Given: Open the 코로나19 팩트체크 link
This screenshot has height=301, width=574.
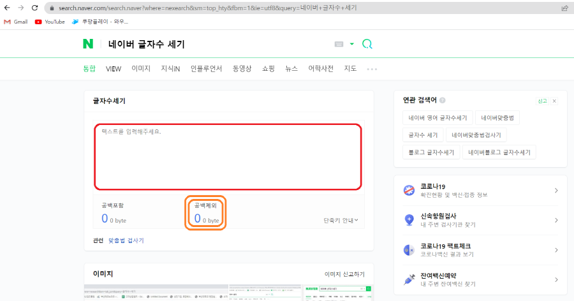Looking at the screenshot, I should tap(447, 250).
